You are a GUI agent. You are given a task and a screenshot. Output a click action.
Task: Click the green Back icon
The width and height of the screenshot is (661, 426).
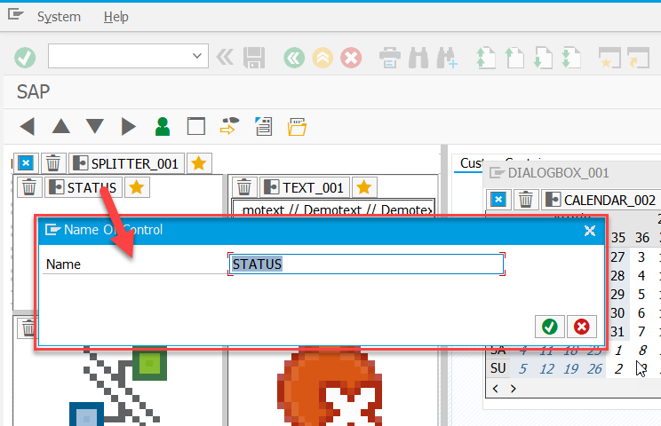pos(294,58)
